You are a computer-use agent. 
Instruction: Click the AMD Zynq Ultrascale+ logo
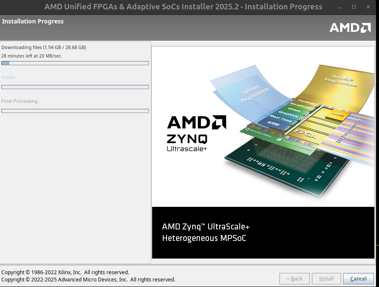point(197,133)
